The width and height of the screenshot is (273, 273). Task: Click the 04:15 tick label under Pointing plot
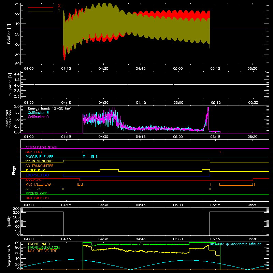point(66,69)
